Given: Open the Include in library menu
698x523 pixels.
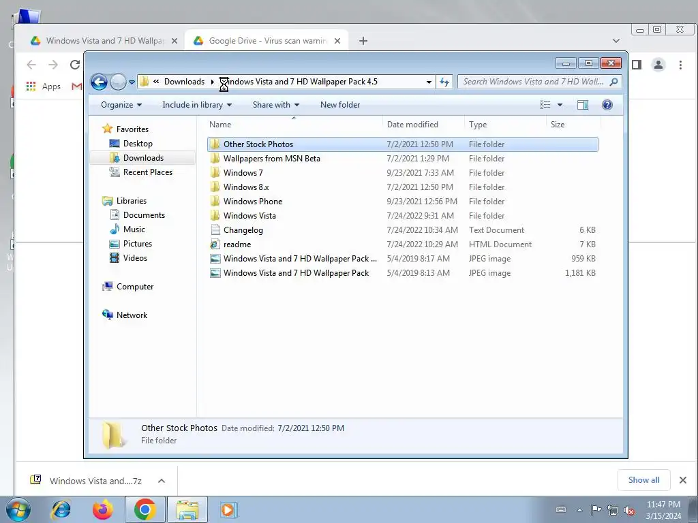Looking at the screenshot, I should pos(197,105).
